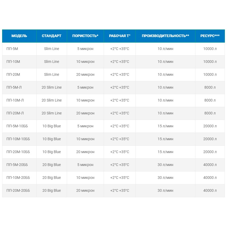Viewport: 227px width, 227px height.
Task: Click the ПОРИСТОСТЬ* column header
Action: (x=85, y=36)
